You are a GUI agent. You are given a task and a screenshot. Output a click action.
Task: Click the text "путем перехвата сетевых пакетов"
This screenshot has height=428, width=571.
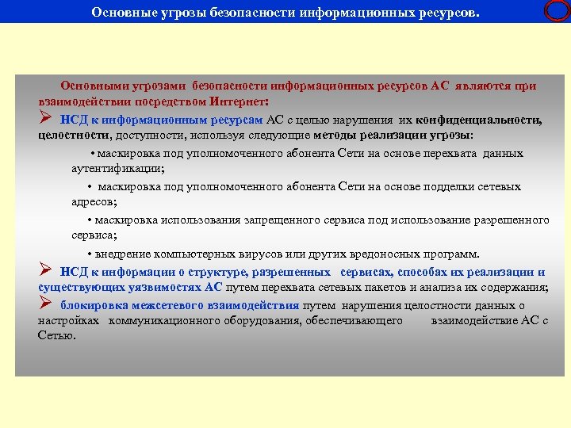(316, 288)
